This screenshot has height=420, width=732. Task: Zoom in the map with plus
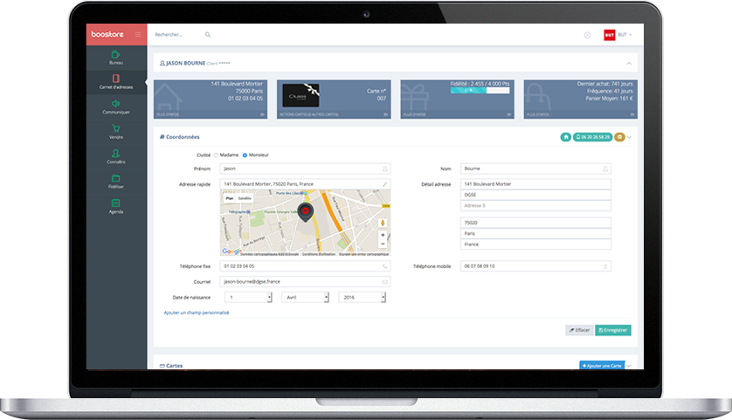pos(383,235)
